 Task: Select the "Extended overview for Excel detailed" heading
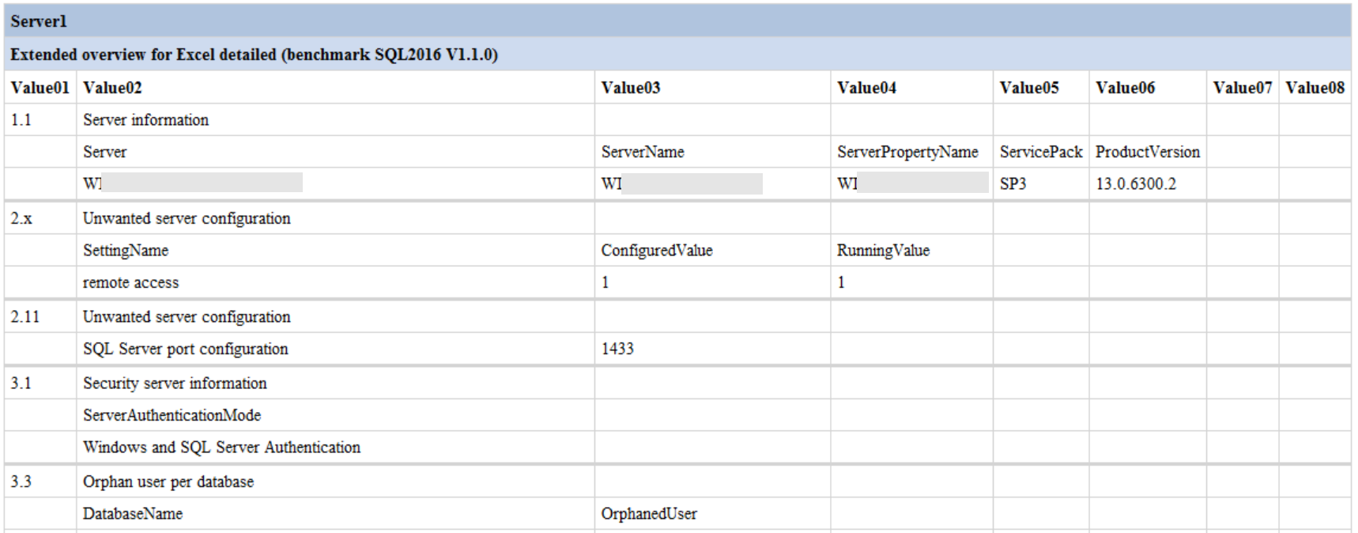pos(254,55)
